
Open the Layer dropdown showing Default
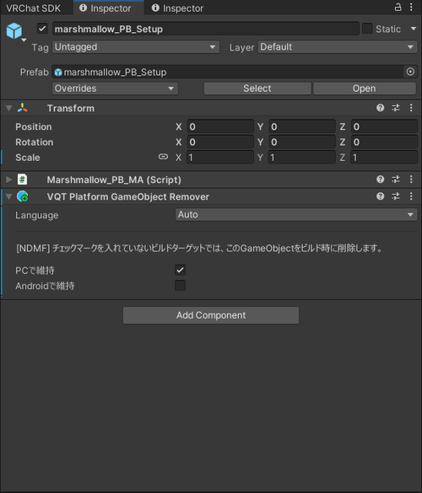pyautogui.click(x=338, y=47)
